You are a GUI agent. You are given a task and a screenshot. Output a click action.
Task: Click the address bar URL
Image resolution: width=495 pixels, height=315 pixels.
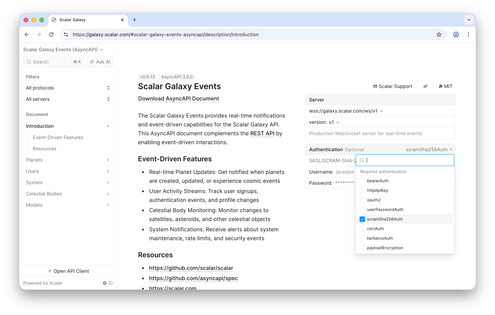pos(166,35)
